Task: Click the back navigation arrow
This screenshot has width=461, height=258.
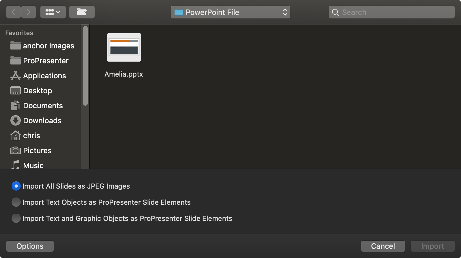Action: point(14,12)
